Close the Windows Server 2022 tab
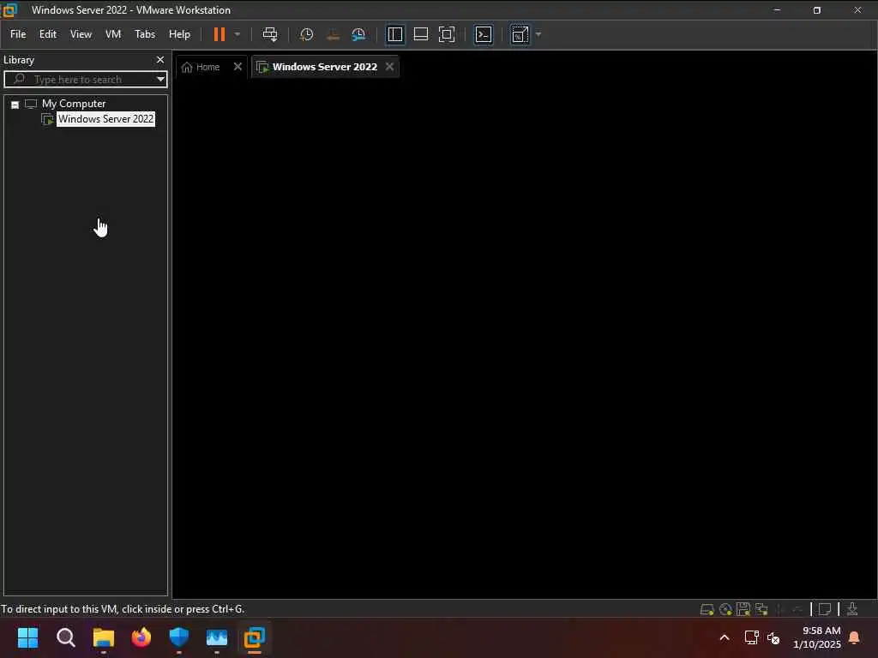878x658 pixels. (390, 67)
